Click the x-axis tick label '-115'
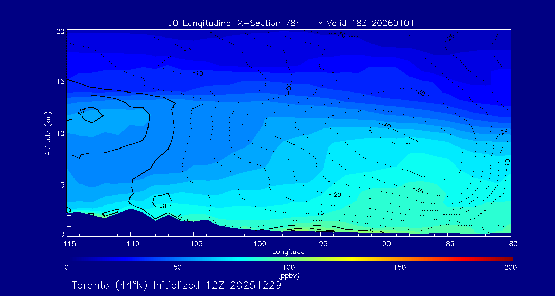The height and width of the screenshot is (296, 555). (x=67, y=244)
